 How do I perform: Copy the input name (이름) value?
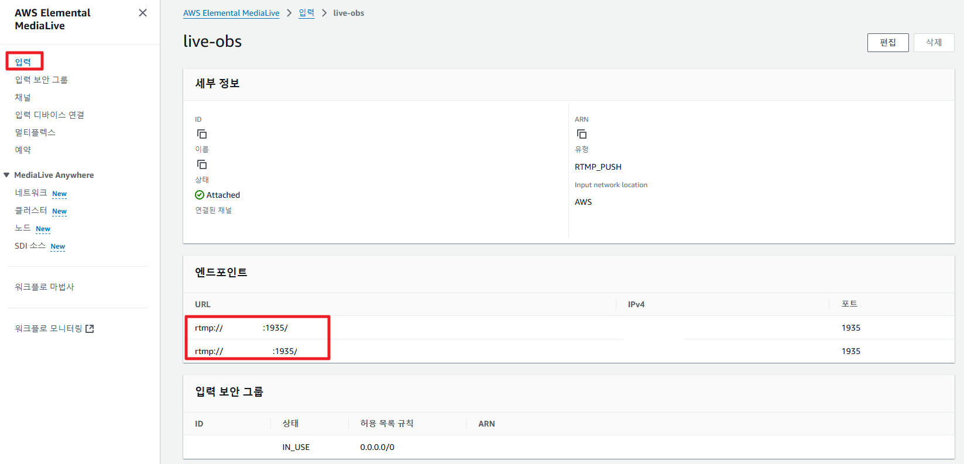point(202,164)
